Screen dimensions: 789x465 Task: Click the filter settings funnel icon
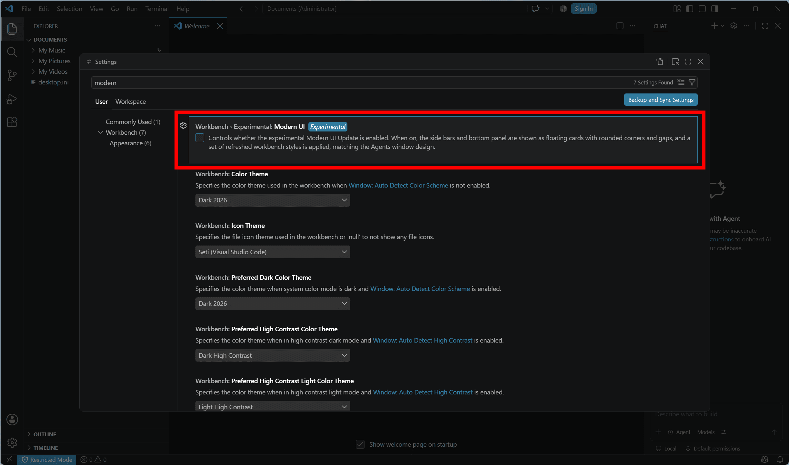click(692, 82)
